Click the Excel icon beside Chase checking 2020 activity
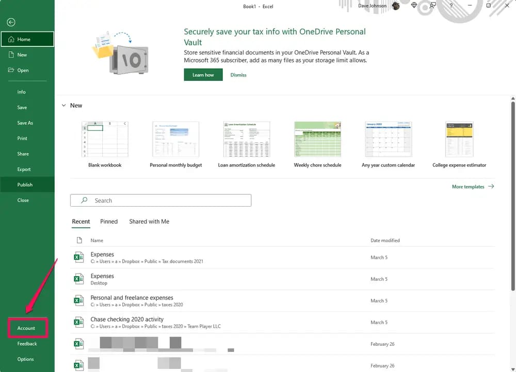Viewport: 516px width, 372px height. [78, 322]
